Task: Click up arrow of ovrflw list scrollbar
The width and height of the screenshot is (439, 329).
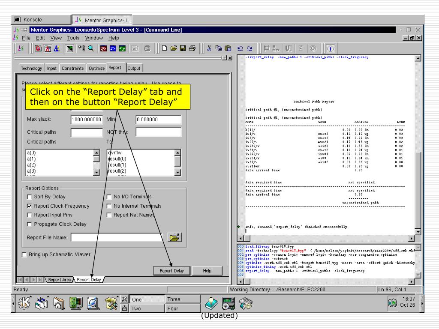Action: 177,153
